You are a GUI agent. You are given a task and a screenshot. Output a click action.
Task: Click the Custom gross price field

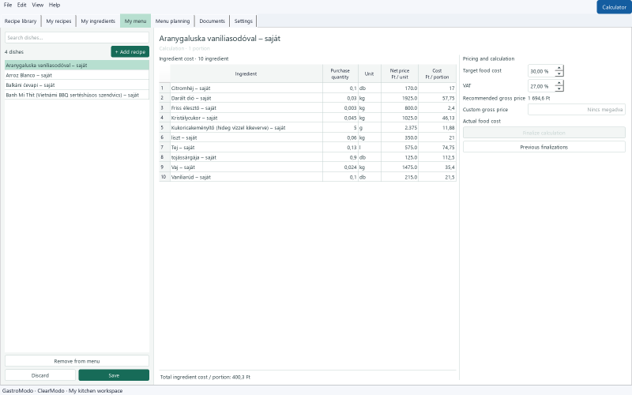tap(577, 109)
